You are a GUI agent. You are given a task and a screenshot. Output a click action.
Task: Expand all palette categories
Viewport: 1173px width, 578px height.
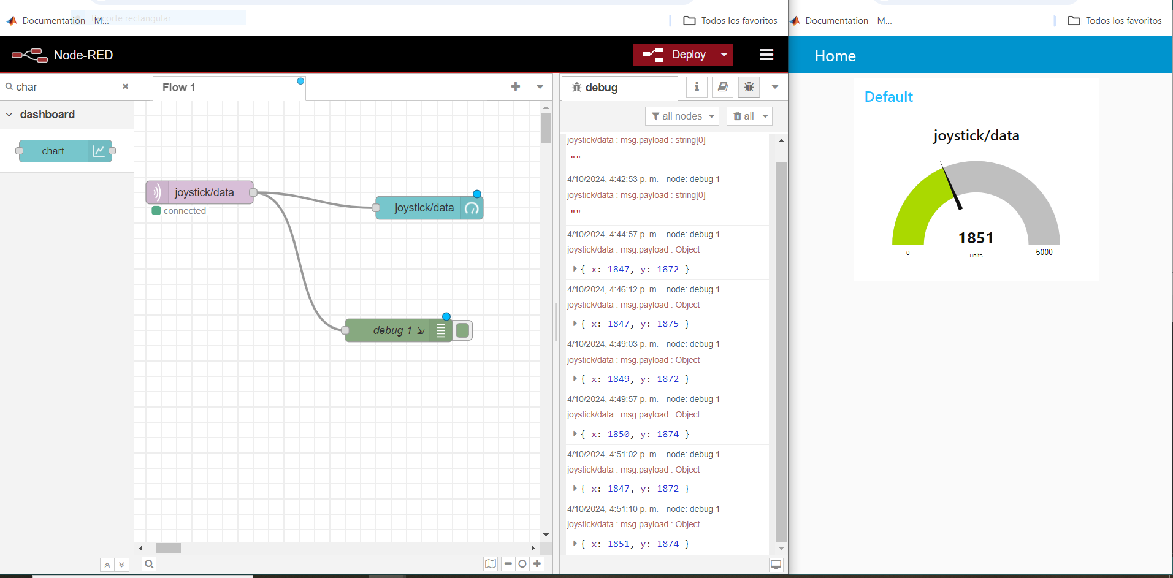(121, 565)
